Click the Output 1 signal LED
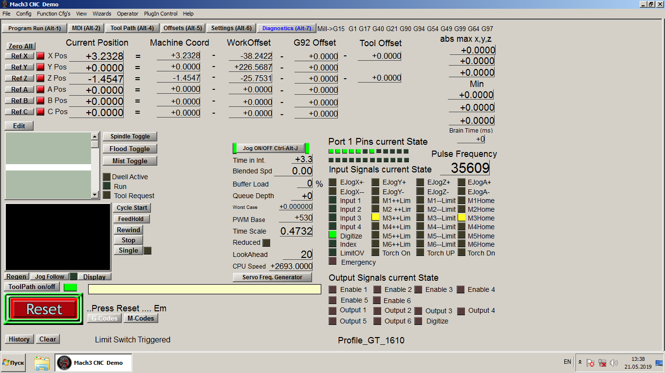The image size is (665, 373). [332, 311]
